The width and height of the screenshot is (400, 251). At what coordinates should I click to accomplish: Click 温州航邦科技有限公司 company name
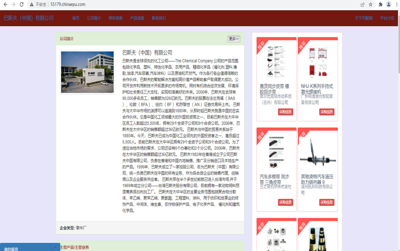click(x=317, y=190)
